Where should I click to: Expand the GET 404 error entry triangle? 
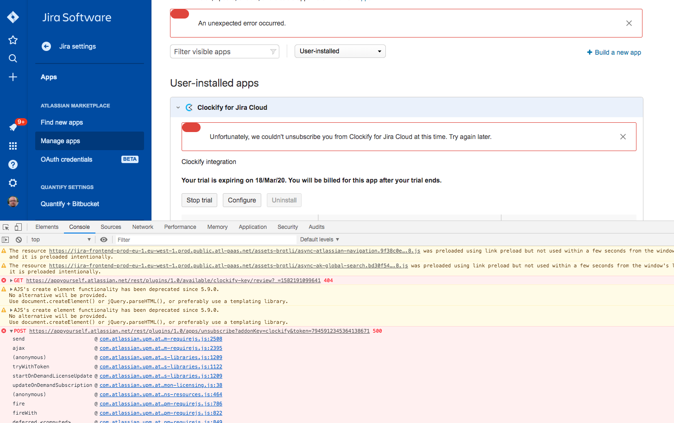tap(11, 280)
